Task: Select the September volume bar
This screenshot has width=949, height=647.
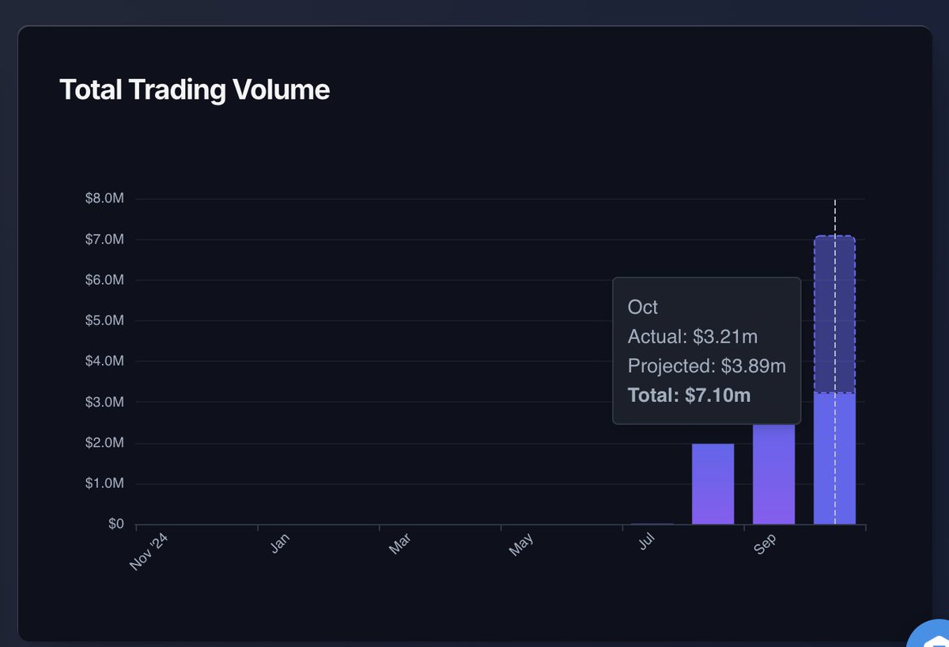Action: (773, 475)
